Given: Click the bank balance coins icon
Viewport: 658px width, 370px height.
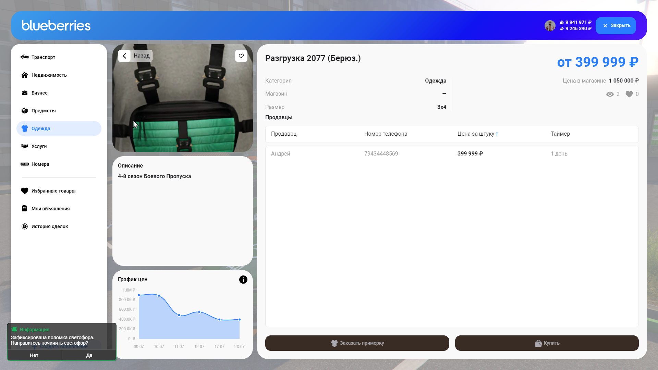Looking at the screenshot, I should tap(562, 29).
